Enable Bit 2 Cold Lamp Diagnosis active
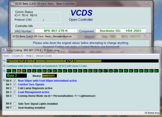The width and height of the screenshot is (162, 117). [x=15, y=88]
